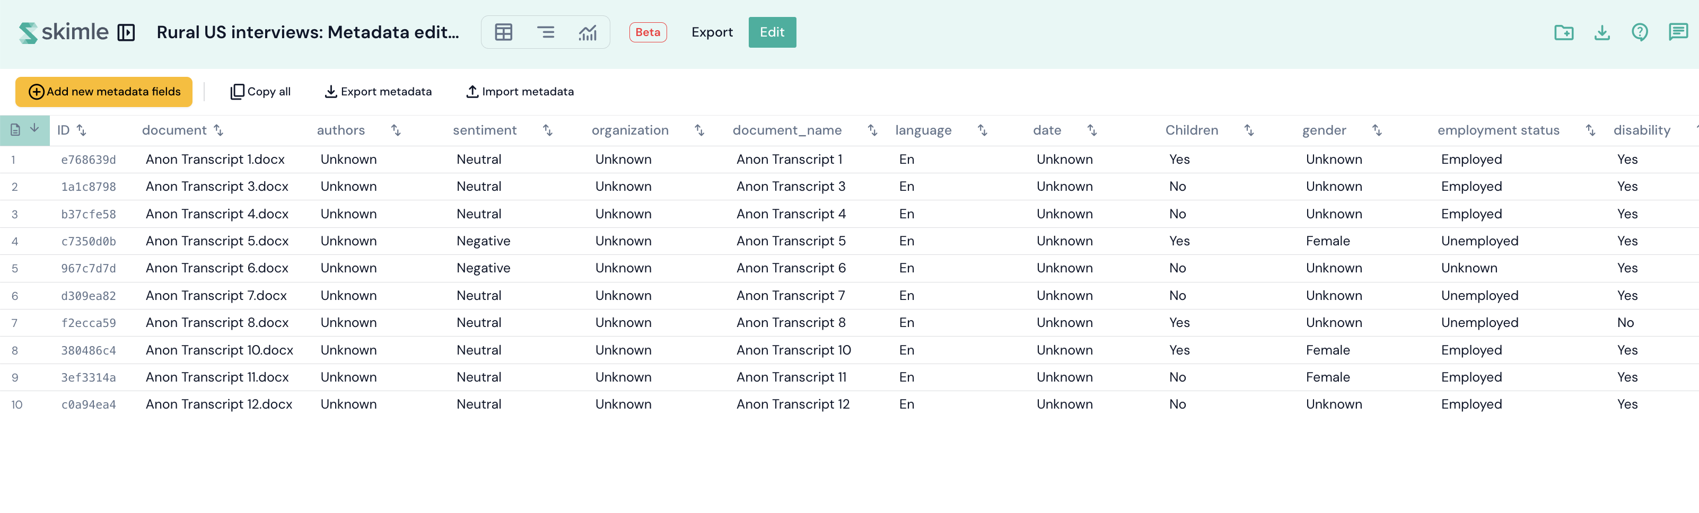
Task: Open the chart analytics view icon
Action: tap(587, 32)
